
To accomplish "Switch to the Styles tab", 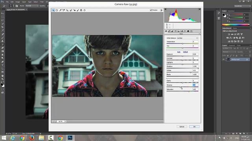I will (235, 28).
